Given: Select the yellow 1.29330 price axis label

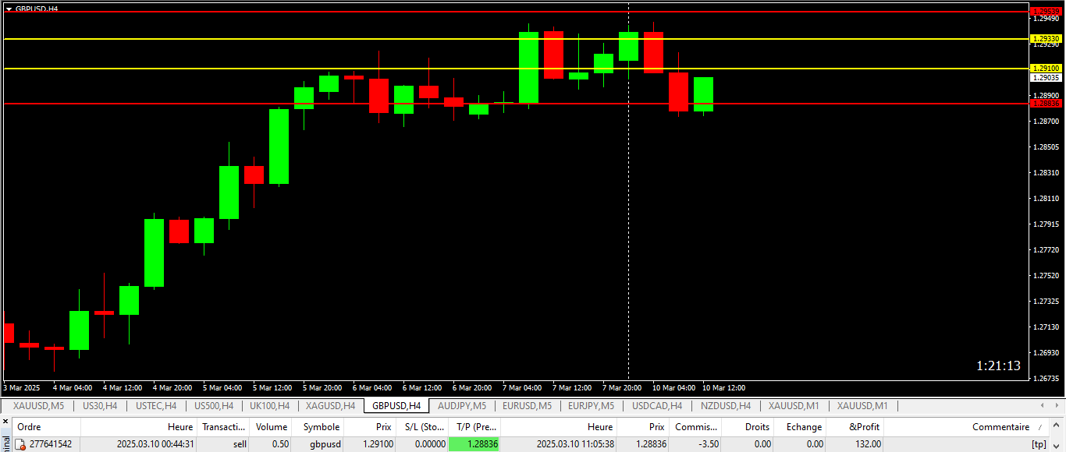Looking at the screenshot, I should coord(1046,38).
